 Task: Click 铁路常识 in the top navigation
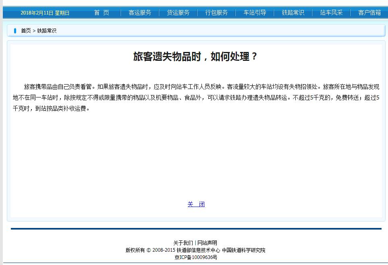(x=293, y=12)
